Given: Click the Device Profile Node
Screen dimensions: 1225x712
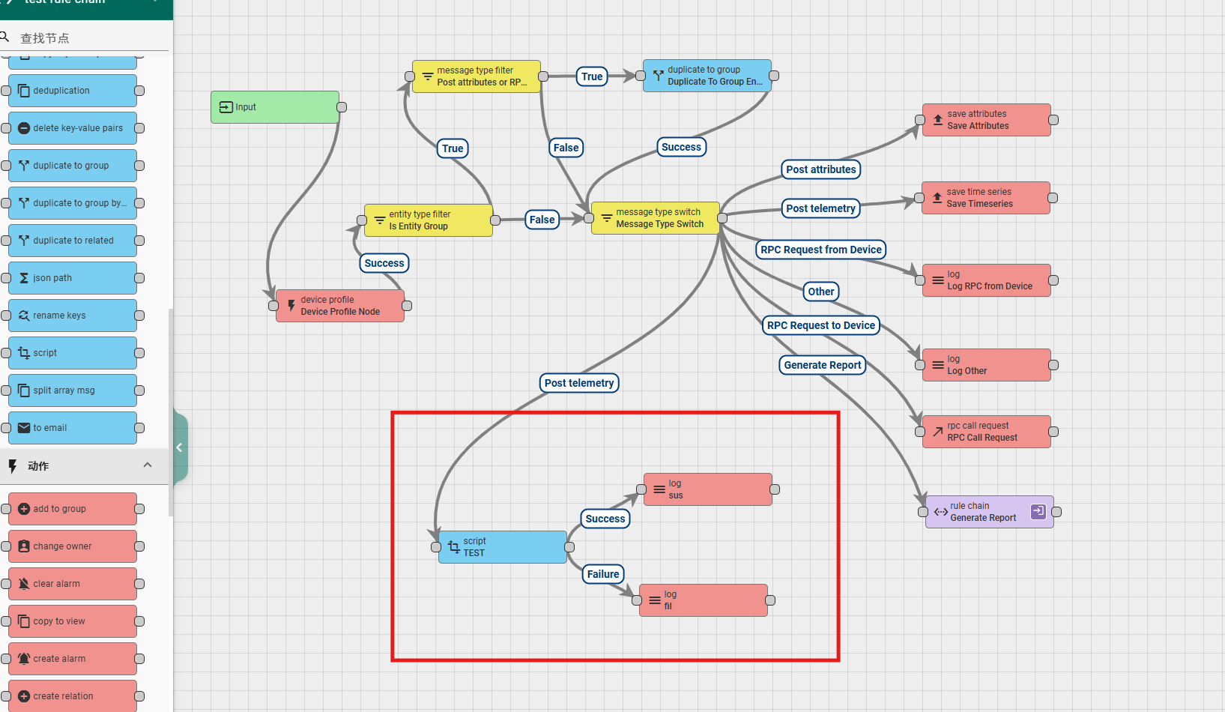Looking at the screenshot, I should [340, 306].
